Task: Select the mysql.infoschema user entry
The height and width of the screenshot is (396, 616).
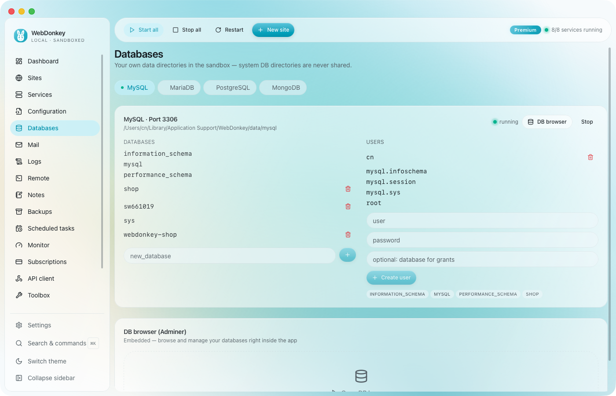Action: (x=396, y=171)
